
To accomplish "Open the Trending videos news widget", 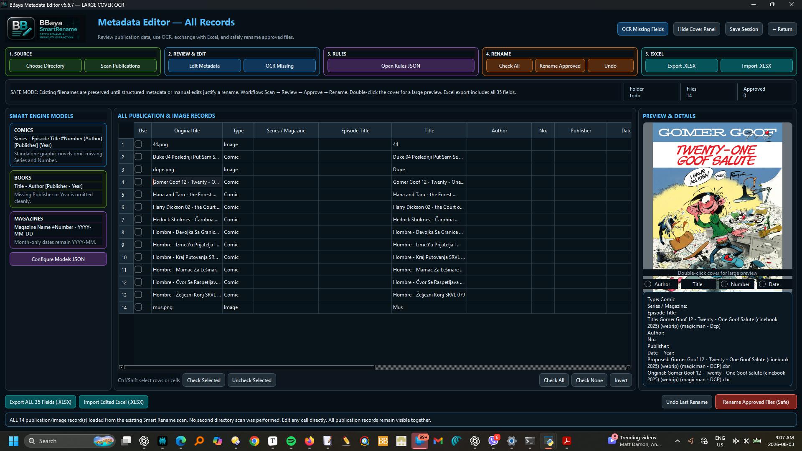I will tap(635, 441).
